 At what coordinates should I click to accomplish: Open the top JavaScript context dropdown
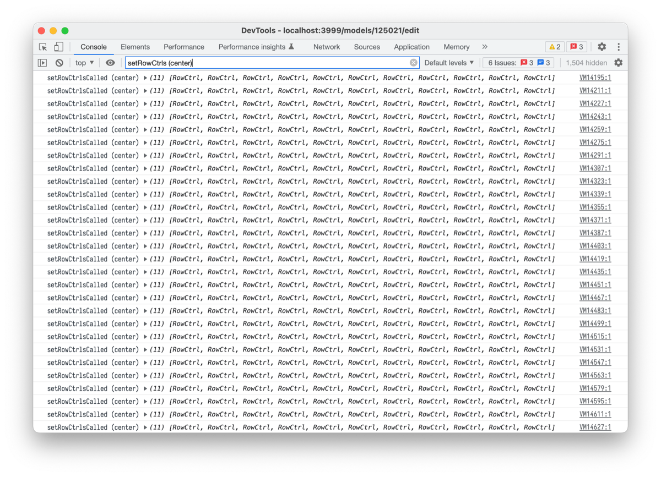84,63
